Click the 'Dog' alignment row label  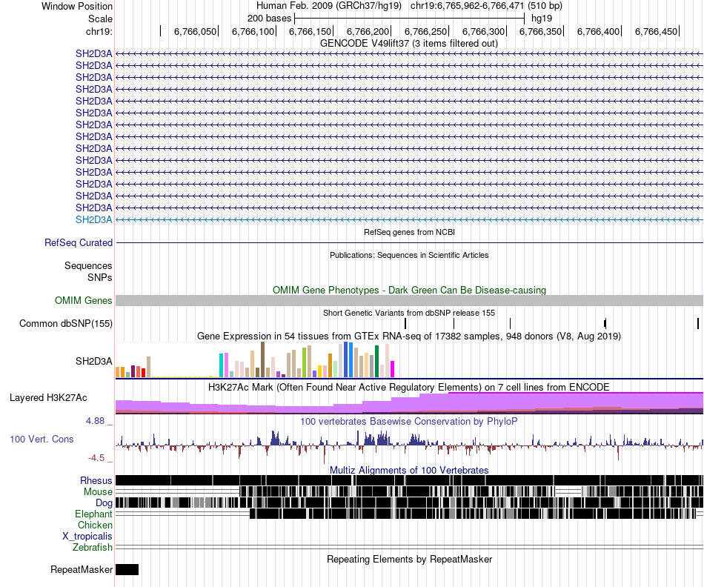pyautogui.click(x=104, y=503)
